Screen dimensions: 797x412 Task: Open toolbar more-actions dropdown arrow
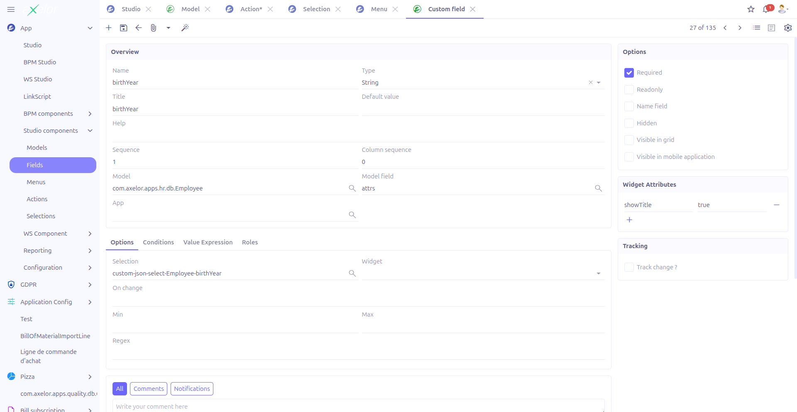169,28
